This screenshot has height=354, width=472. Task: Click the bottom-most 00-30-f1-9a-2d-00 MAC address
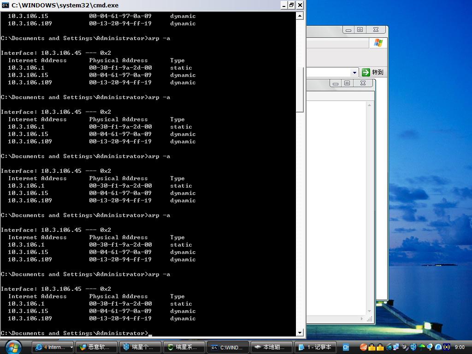tap(120, 304)
